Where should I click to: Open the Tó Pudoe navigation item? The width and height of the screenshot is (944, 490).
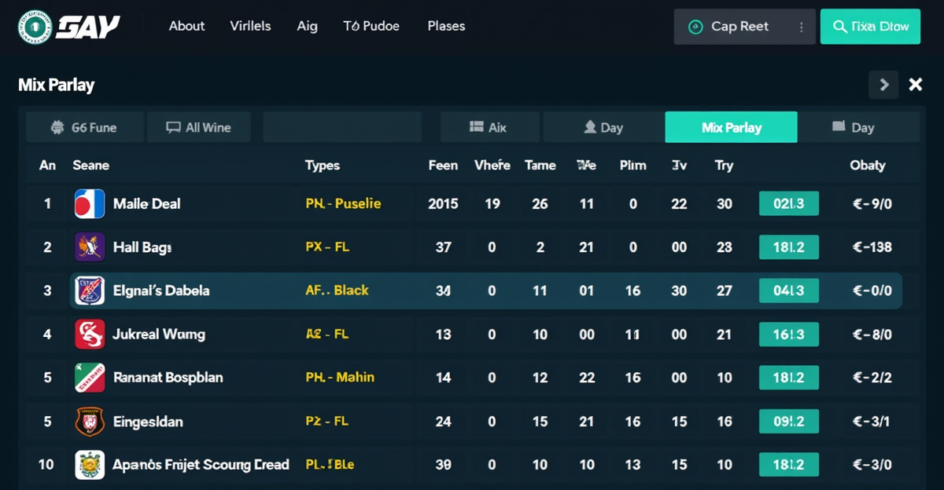tap(371, 26)
